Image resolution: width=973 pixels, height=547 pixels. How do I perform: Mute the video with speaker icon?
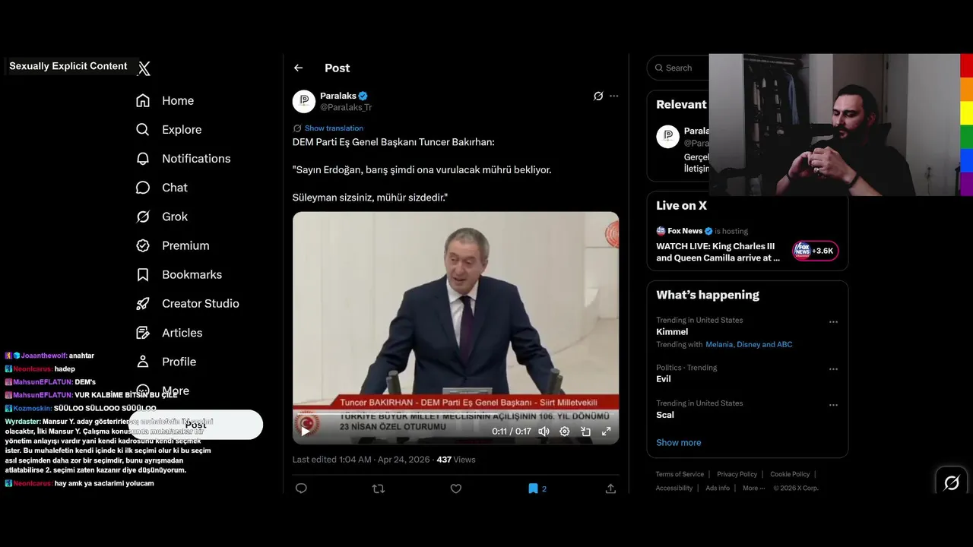pyautogui.click(x=544, y=431)
